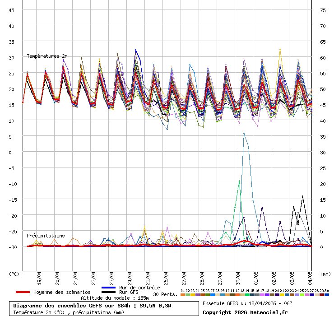Screen dimensions: 334x316
Task: Click the '30 Perts.' legend label
Action: pos(165,294)
